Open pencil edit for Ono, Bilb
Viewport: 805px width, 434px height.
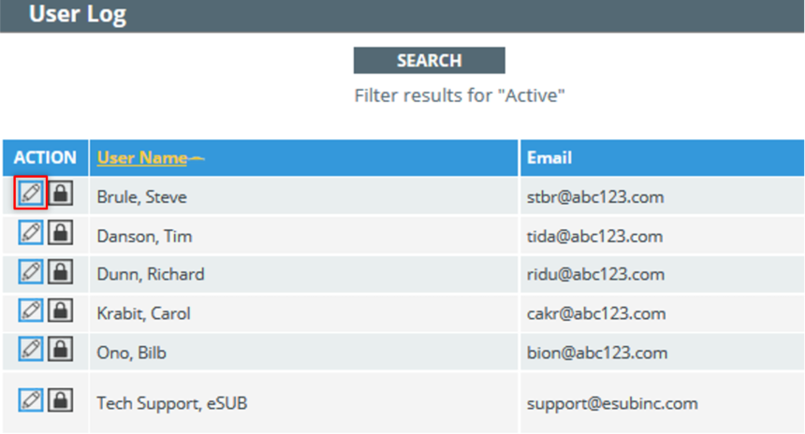coord(31,350)
